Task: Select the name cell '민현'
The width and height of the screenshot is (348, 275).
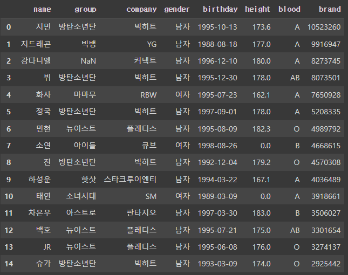Action: [43, 129]
